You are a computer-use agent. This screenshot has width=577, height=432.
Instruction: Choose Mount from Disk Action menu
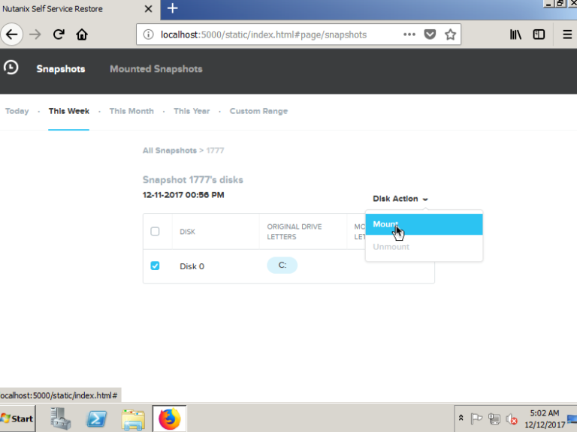(424, 224)
